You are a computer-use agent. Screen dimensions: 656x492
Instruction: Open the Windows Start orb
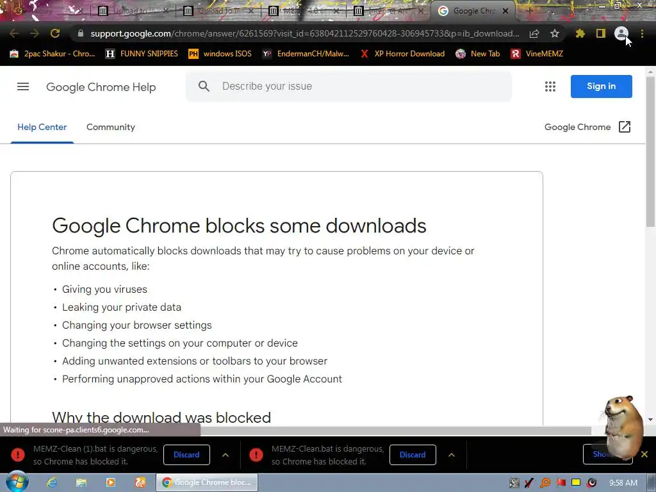pyautogui.click(x=17, y=482)
